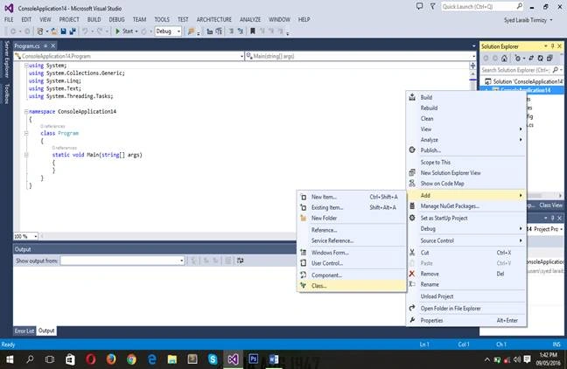Image resolution: width=567 pixels, height=369 pixels.
Task: Click the Home icon in Solution Explorer
Action: tap(505, 59)
